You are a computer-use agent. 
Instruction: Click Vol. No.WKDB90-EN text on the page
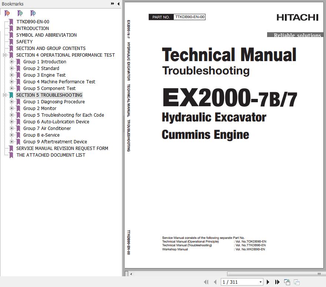250,249
